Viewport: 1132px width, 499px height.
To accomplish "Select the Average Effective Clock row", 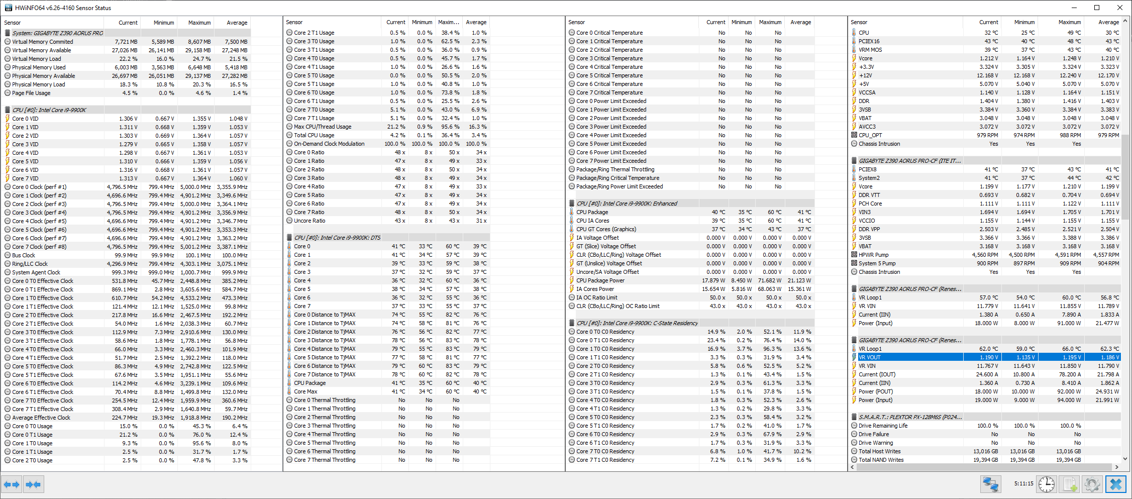I will 127,418.
